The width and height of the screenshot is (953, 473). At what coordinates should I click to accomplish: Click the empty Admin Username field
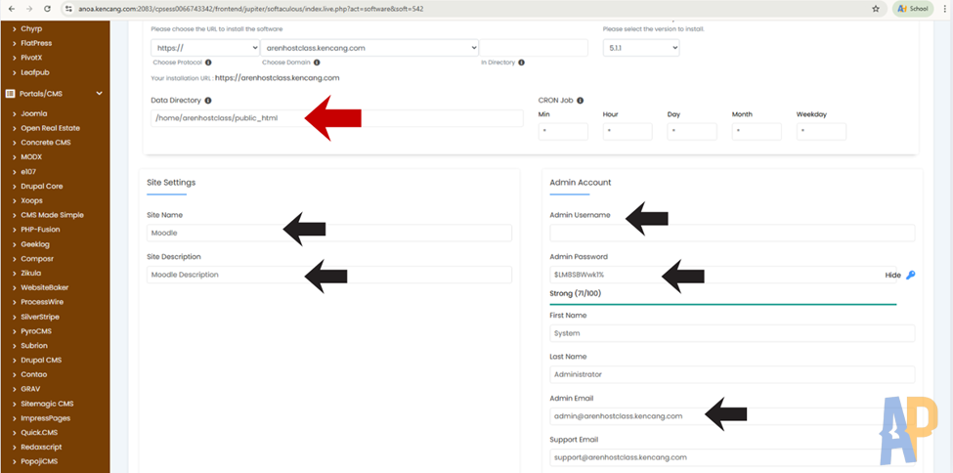click(x=731, y=234)
